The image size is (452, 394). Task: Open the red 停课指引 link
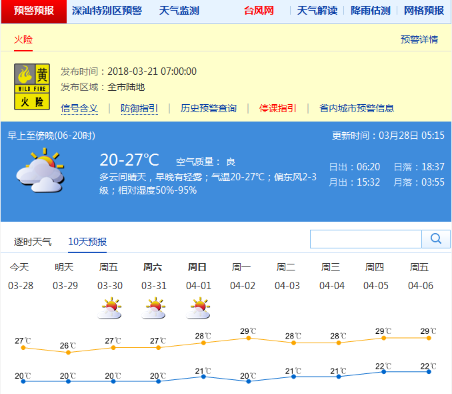(278, 108)
